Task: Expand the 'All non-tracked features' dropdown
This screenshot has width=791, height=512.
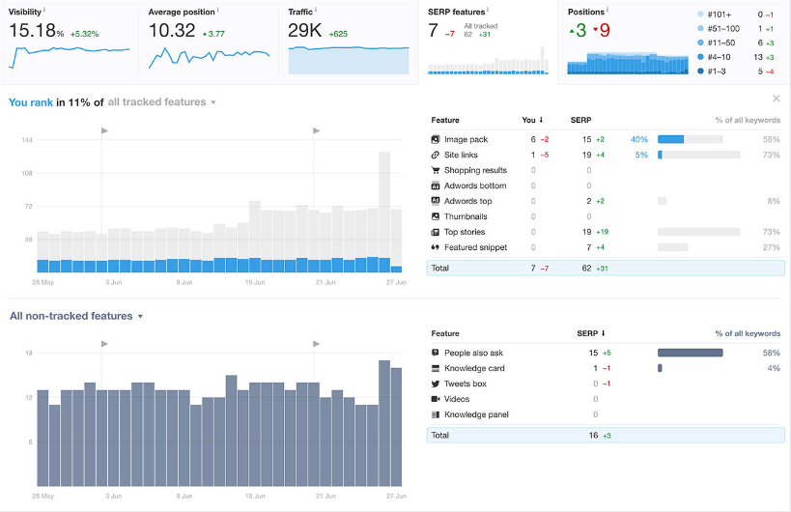Action: point(76,316)
